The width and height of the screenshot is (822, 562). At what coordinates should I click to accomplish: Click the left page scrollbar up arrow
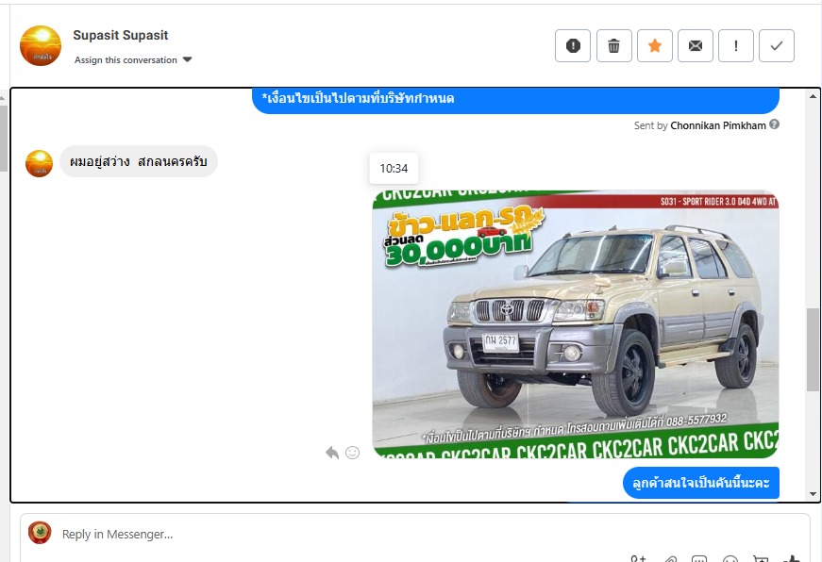point(4,96)
